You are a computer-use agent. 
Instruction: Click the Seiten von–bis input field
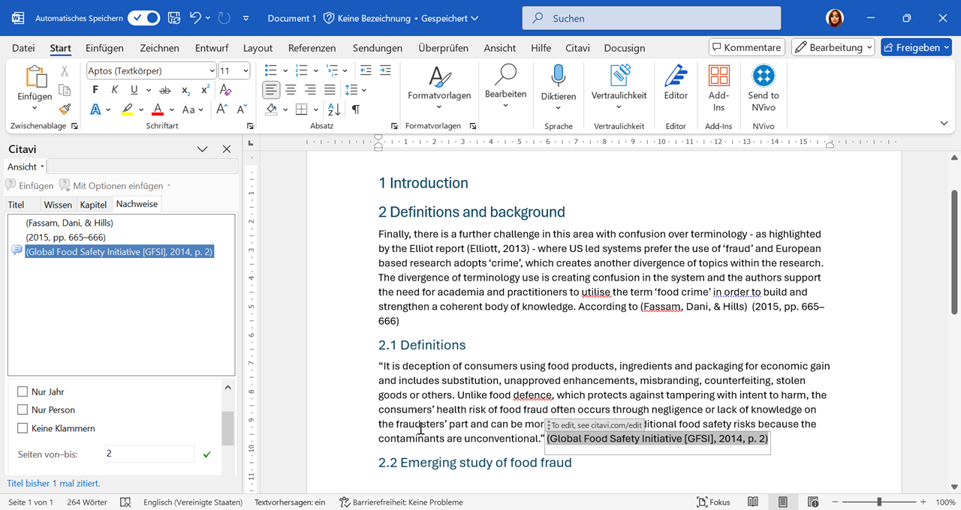[149, 454]
